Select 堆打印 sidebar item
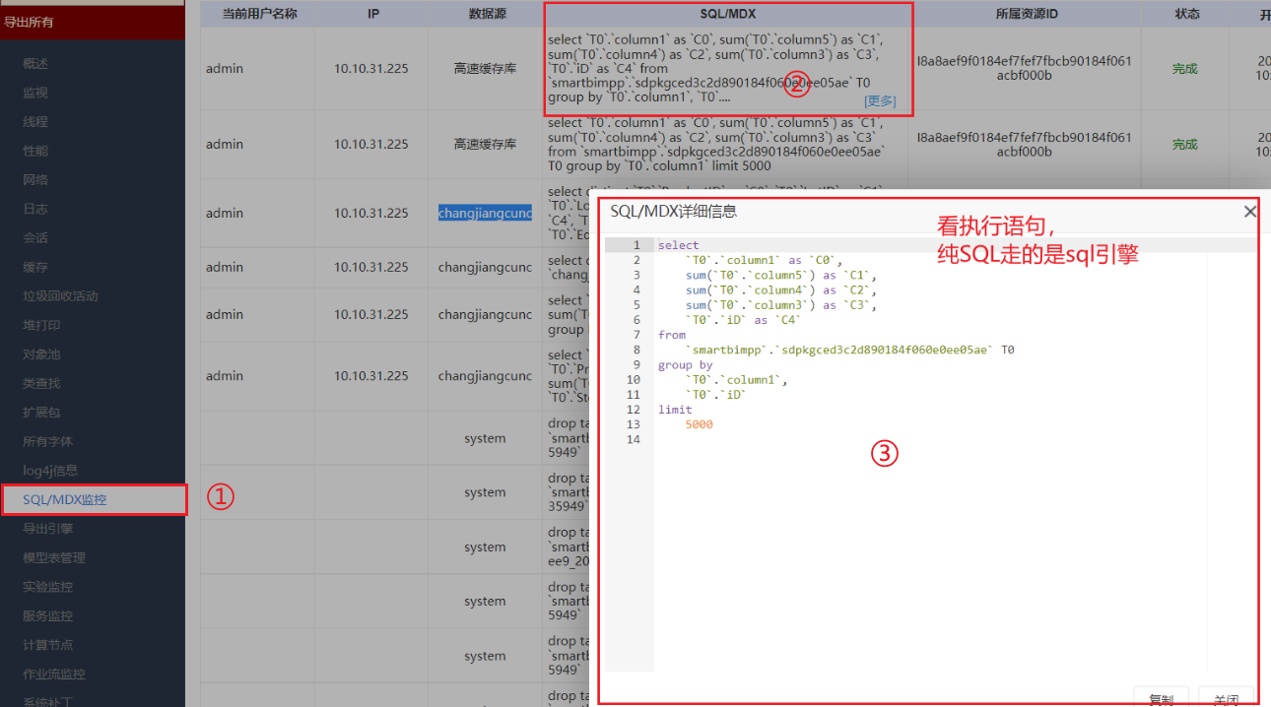Image resolution: width=1271 pixels, height=707 pixels. (x=41, y=325)
